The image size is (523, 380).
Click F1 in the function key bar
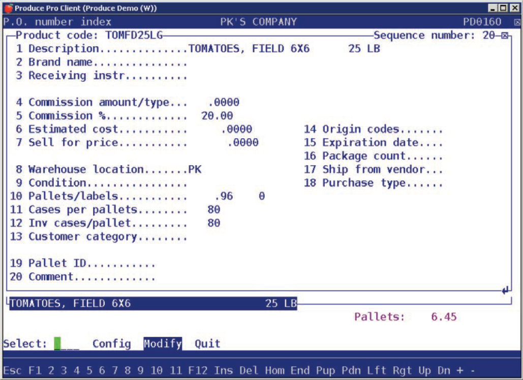pyautogui.click(x=35, y=370)
